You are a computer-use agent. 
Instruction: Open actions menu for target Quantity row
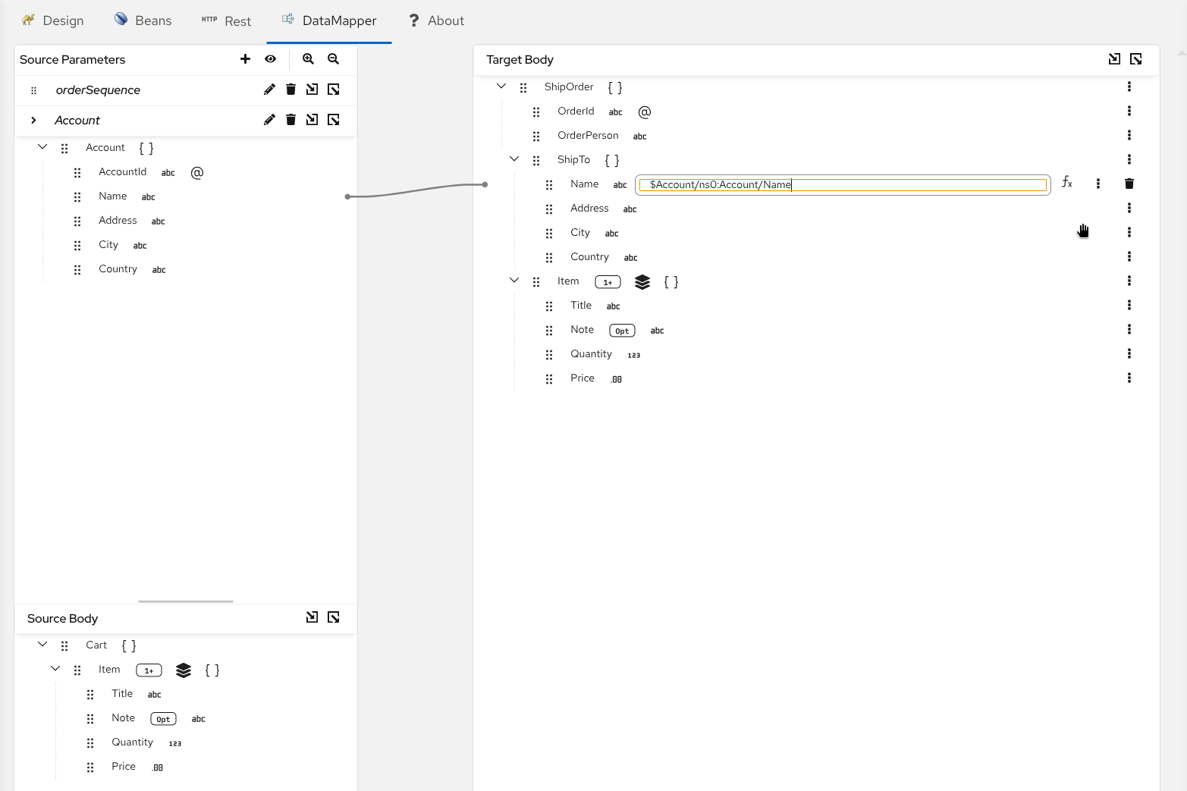coord(1129,353)
